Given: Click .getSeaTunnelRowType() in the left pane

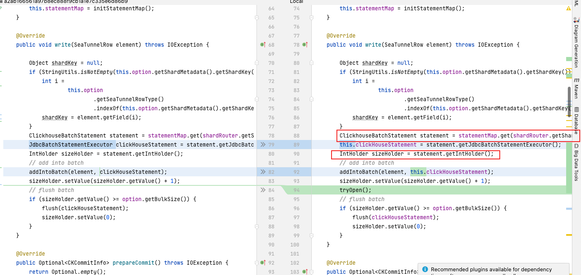Looking at the screenshot, I should (129, 99).
